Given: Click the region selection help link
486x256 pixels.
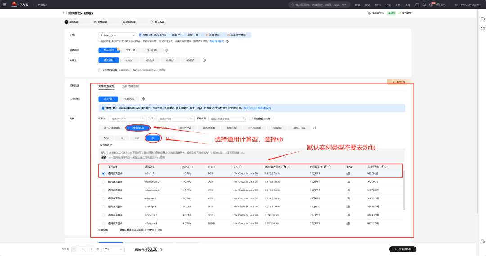Looking at the screenshot, I should (216, 41).
